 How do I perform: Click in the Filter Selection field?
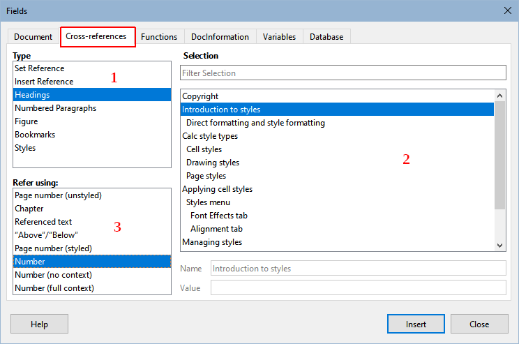[343, 73]
